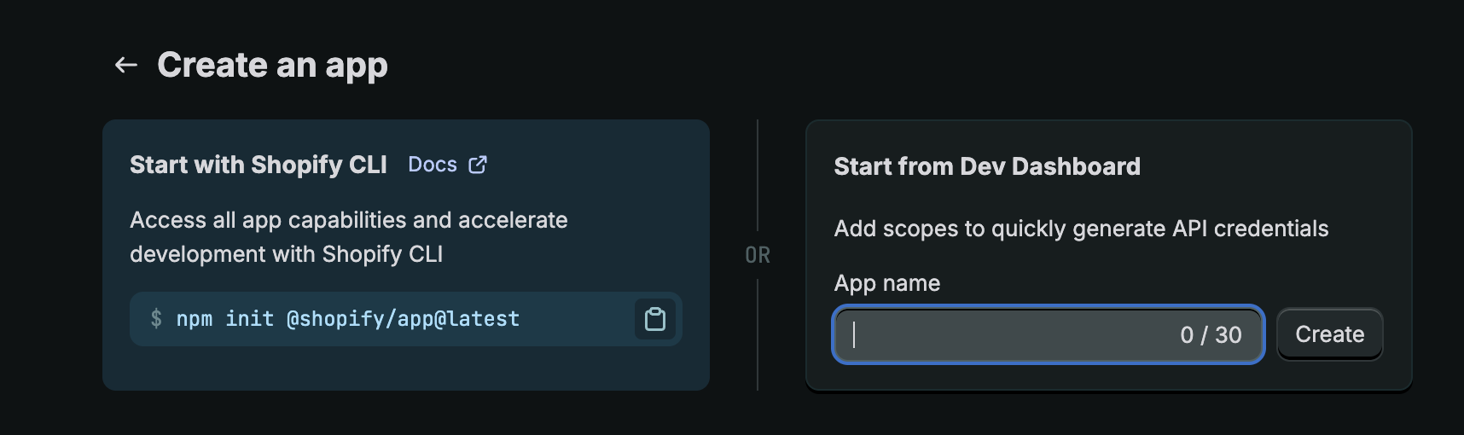Click the 'Create an app' page heading
Viewport: 1464px width, 435px height.
[272, 65]
